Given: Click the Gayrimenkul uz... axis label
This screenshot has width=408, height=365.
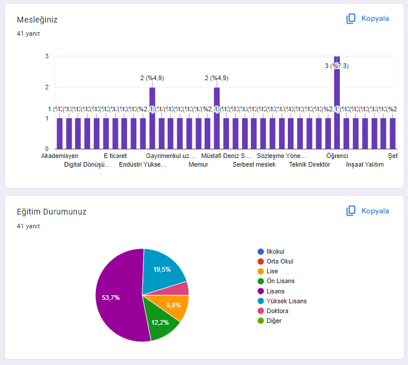Looking at the screenshot, I should pos(170,156).
